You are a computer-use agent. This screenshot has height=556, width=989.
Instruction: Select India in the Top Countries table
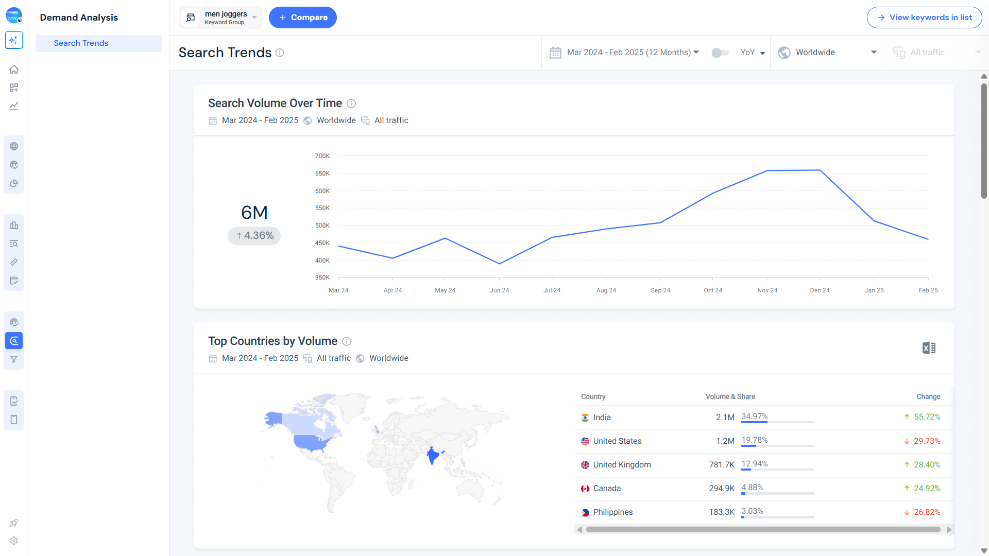(602, 417)
